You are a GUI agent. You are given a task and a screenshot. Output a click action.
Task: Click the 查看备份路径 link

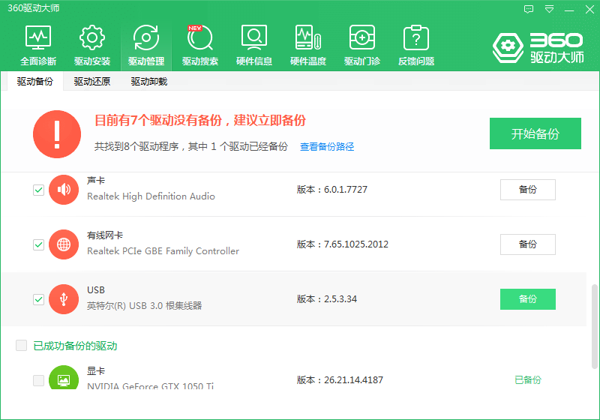(327, 147)
